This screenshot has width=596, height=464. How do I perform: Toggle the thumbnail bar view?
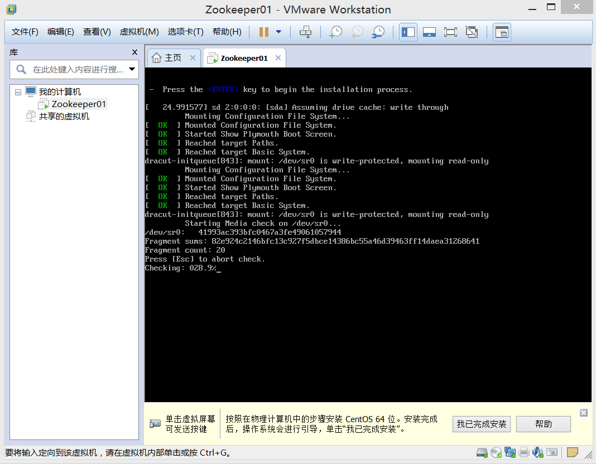click(x=429, y=32)
